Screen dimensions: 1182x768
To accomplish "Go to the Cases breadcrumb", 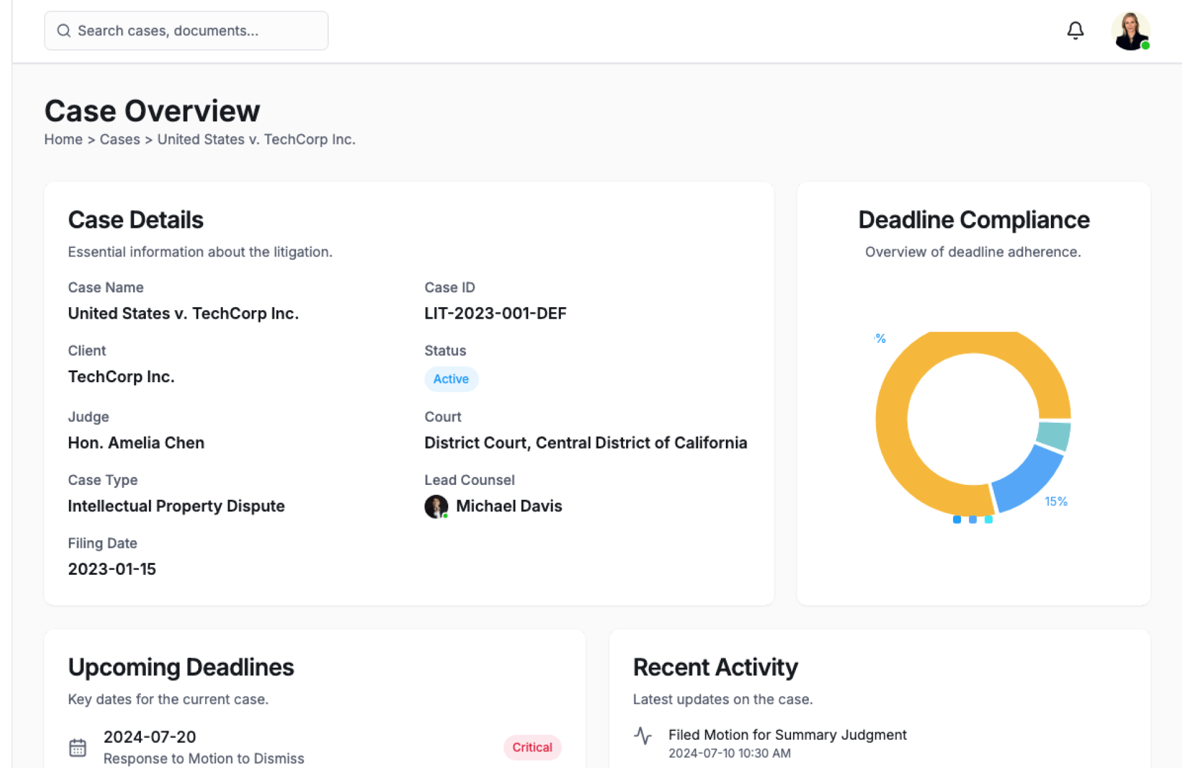I will [x=119, y=140].
